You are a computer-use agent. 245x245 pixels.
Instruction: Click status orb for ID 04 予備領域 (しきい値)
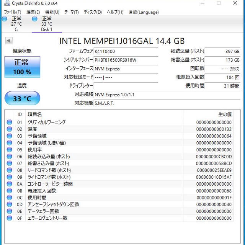[x=9, y=143]
